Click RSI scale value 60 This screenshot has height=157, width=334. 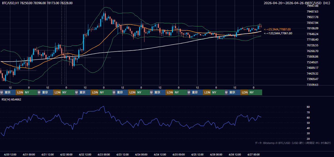308,117
